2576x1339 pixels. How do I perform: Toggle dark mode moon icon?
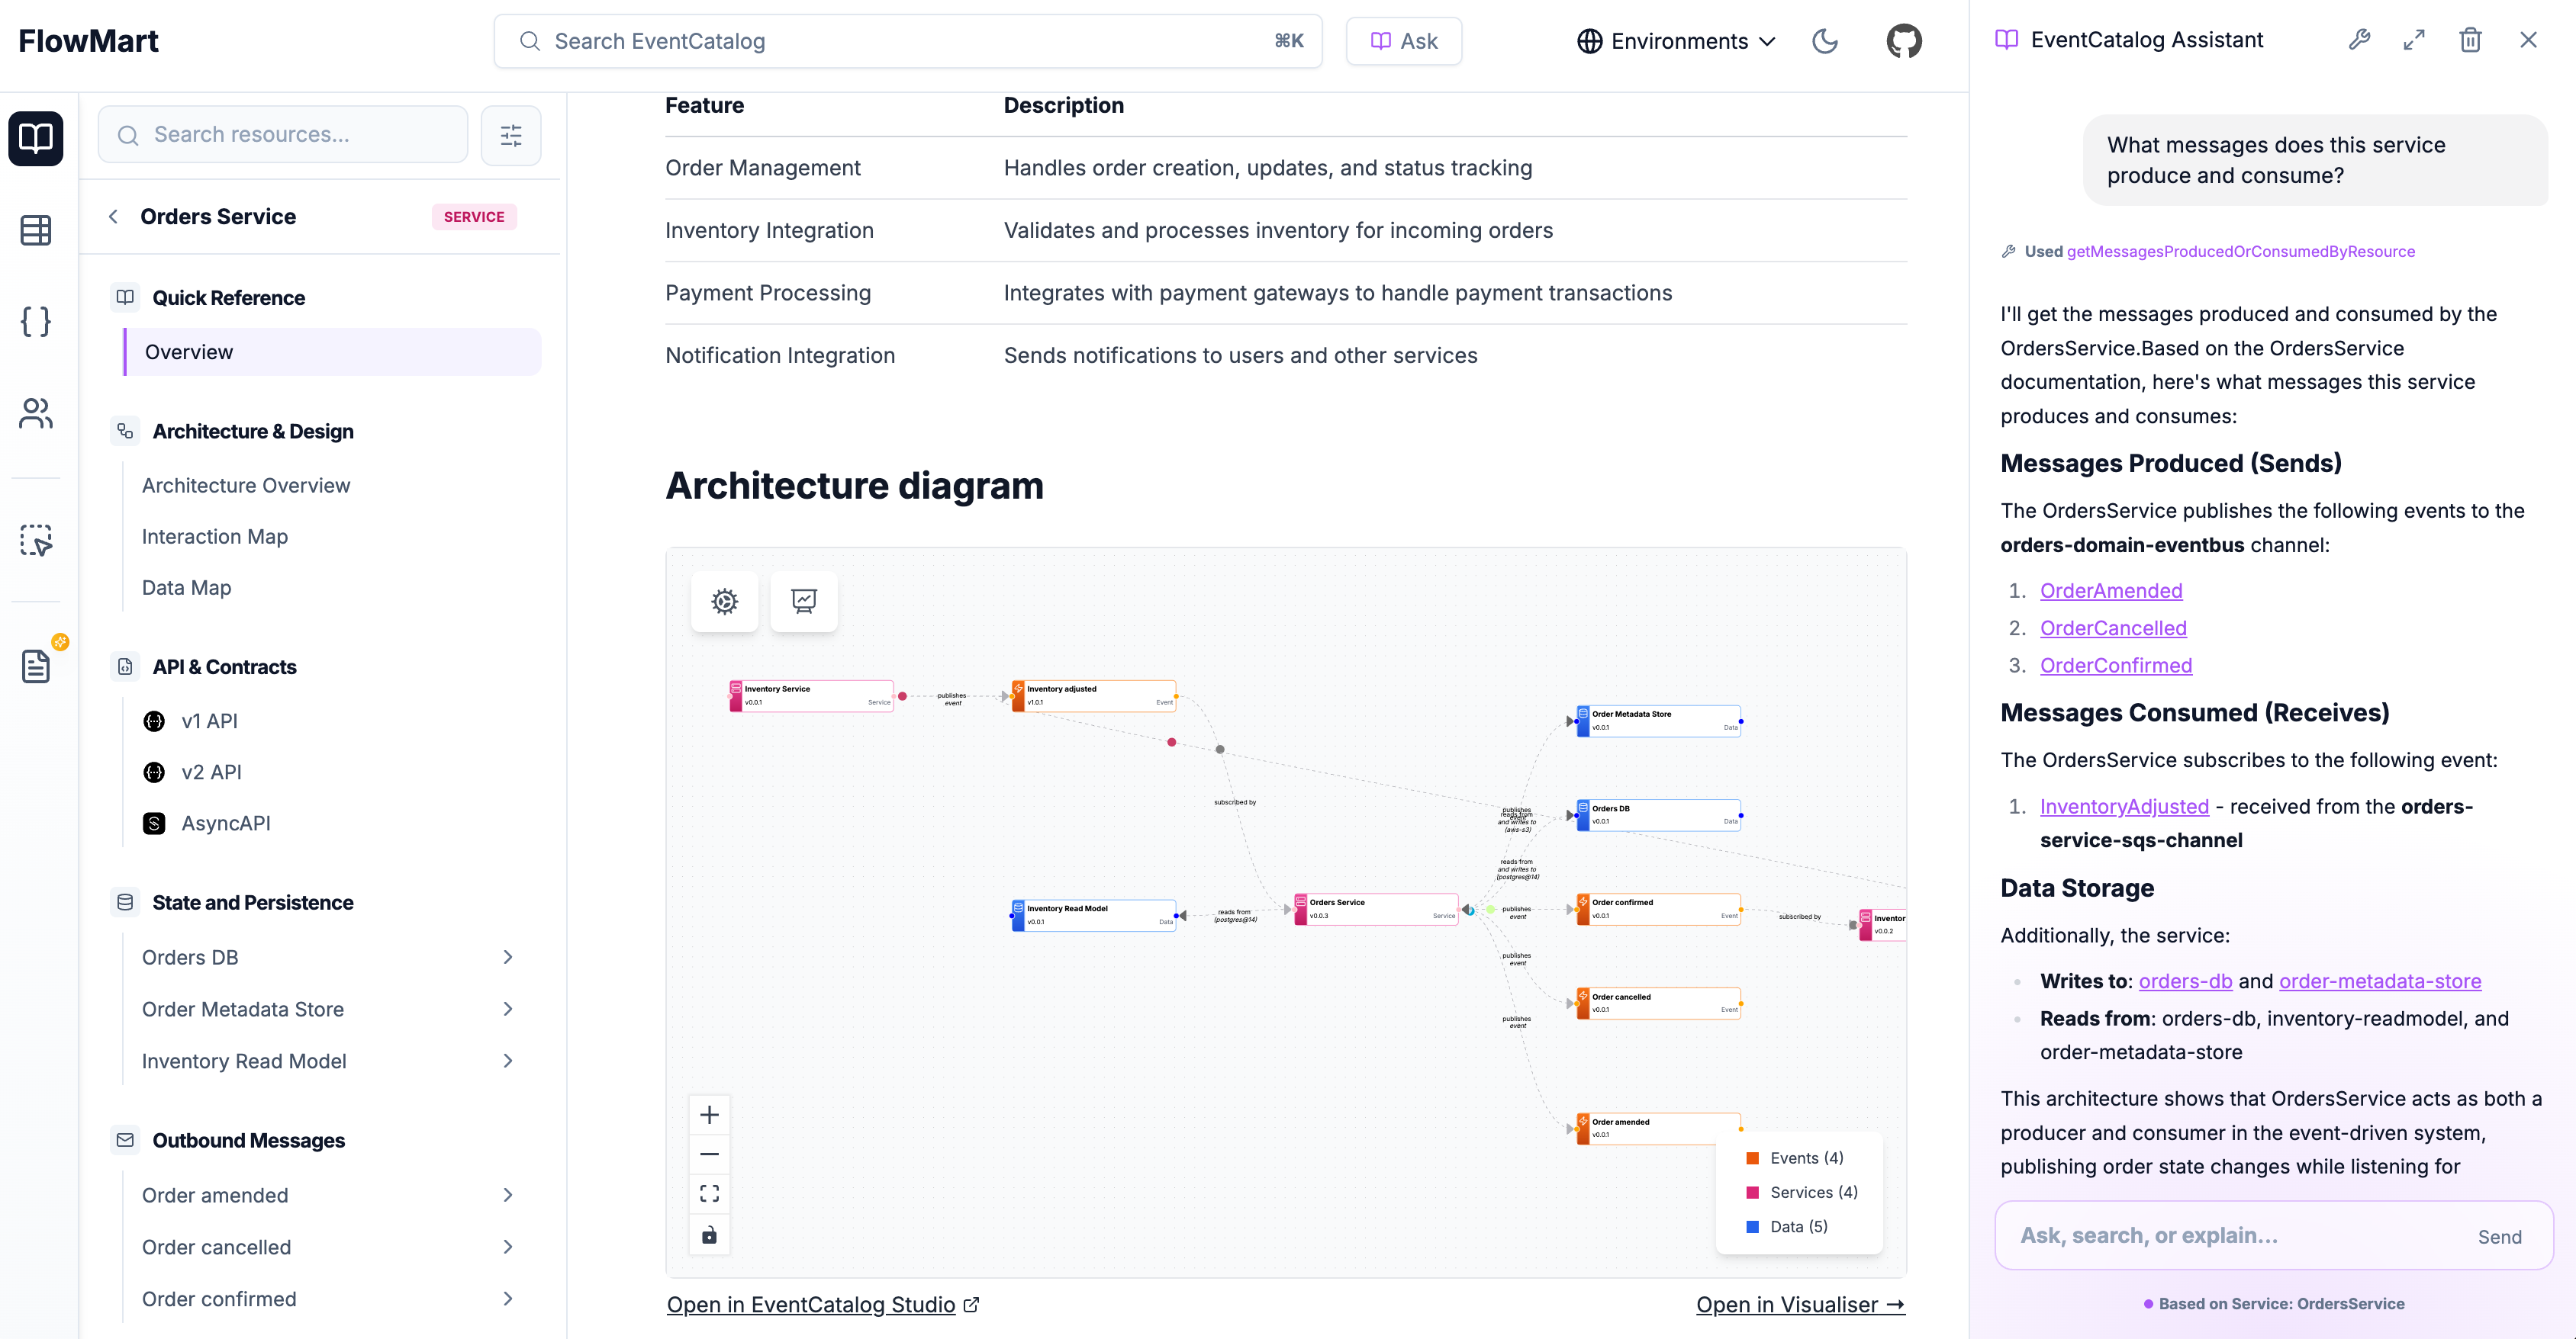(1825, 41)
